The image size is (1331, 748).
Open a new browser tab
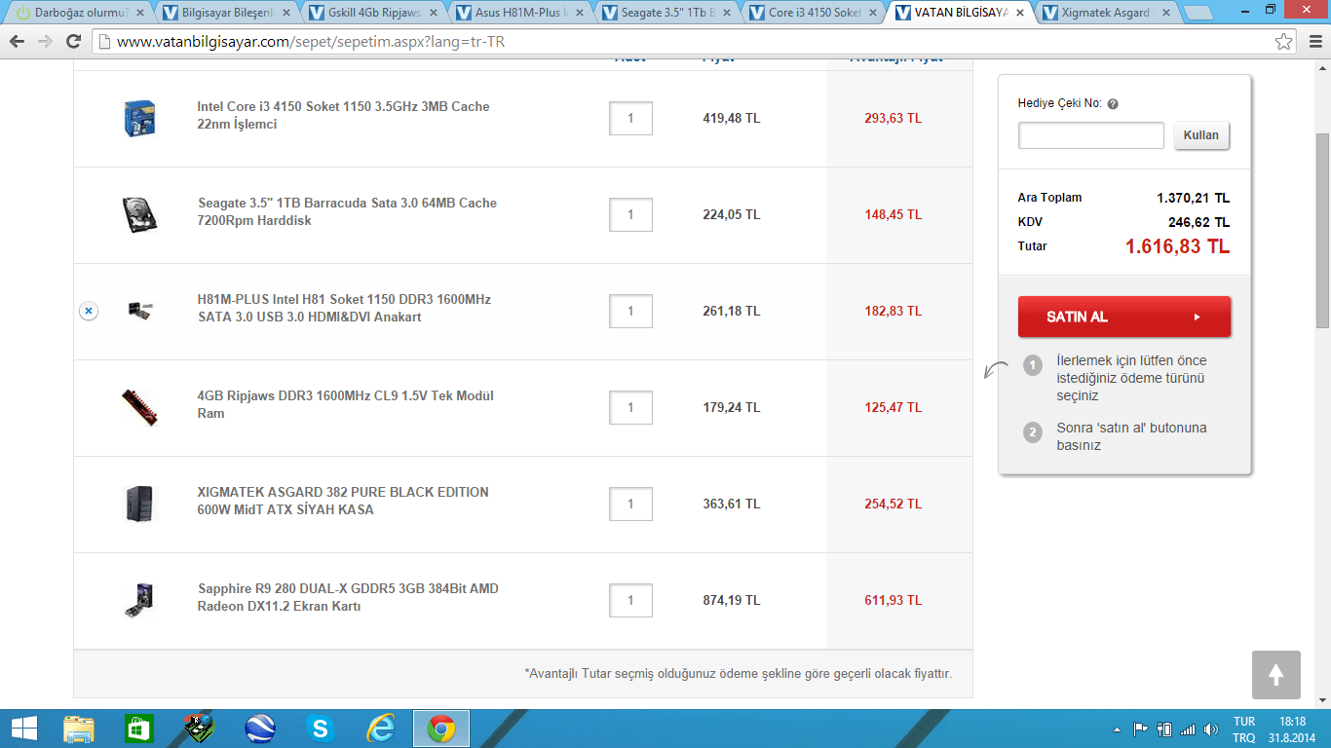click(1198, 13)
